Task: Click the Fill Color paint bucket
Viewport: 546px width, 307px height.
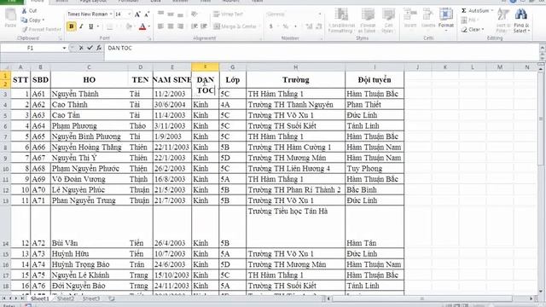Action: pyautogui.click(x=129, y=26)
